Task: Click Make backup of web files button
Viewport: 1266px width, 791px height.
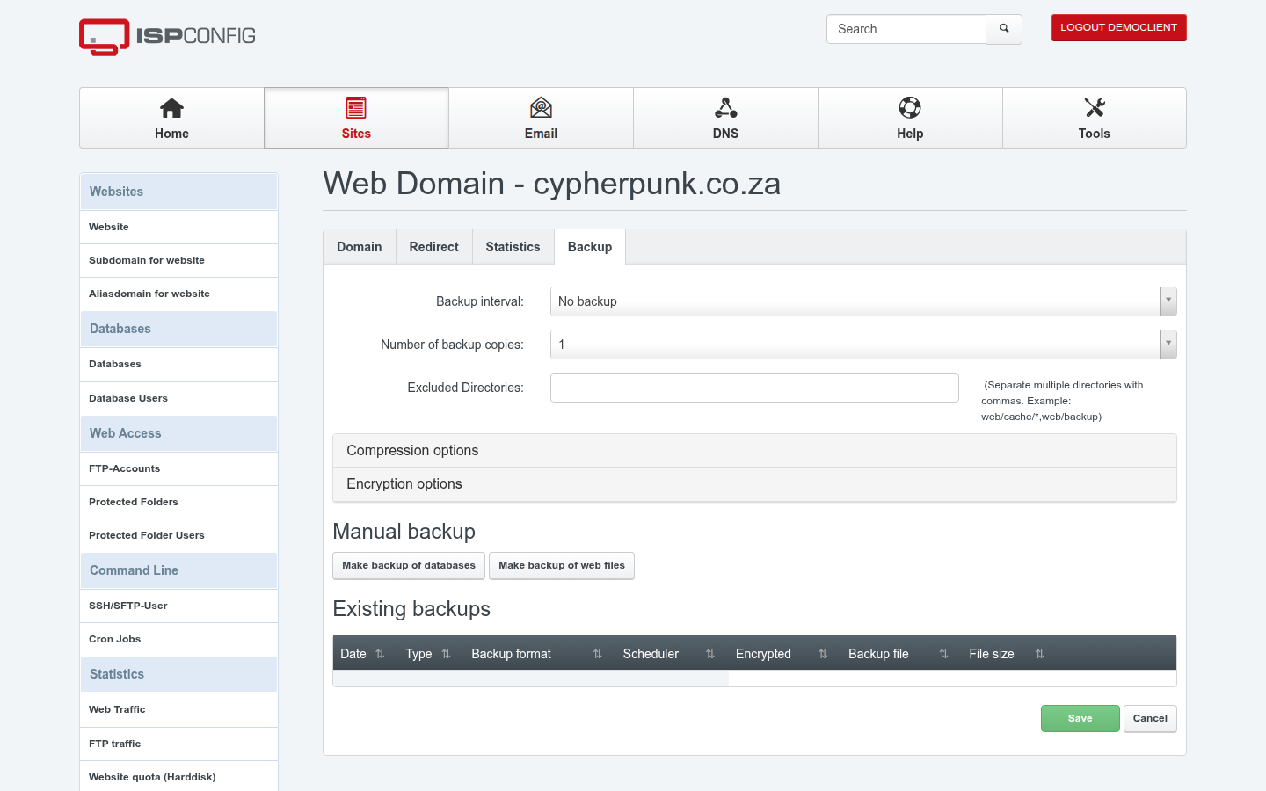Action: (x=562, y=566)
